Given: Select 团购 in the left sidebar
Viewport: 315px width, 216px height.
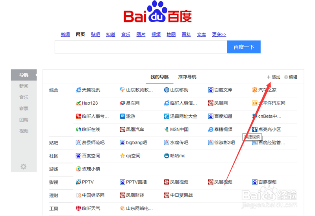Looking at the screenshot, I should (x=24, y=120).
